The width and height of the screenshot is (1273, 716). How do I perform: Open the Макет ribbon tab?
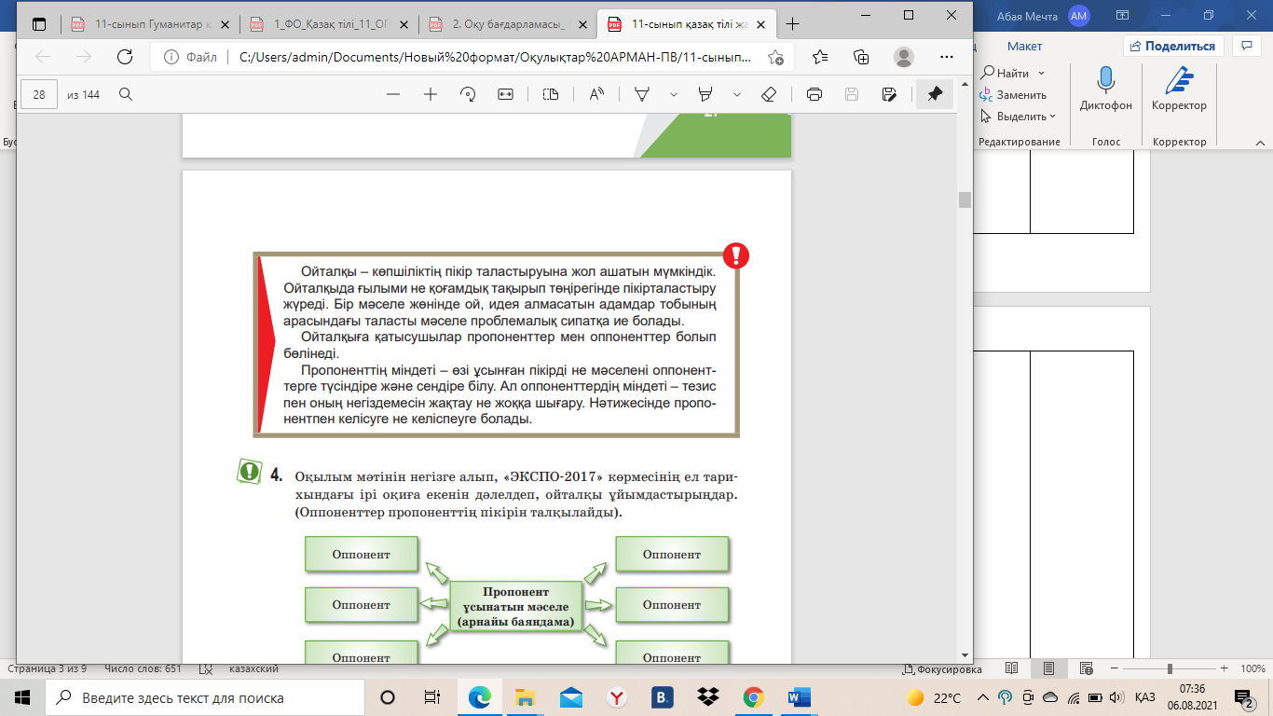[1024, 46]
